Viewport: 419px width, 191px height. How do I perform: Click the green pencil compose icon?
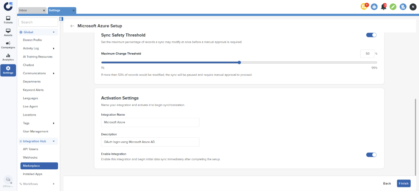393,7
